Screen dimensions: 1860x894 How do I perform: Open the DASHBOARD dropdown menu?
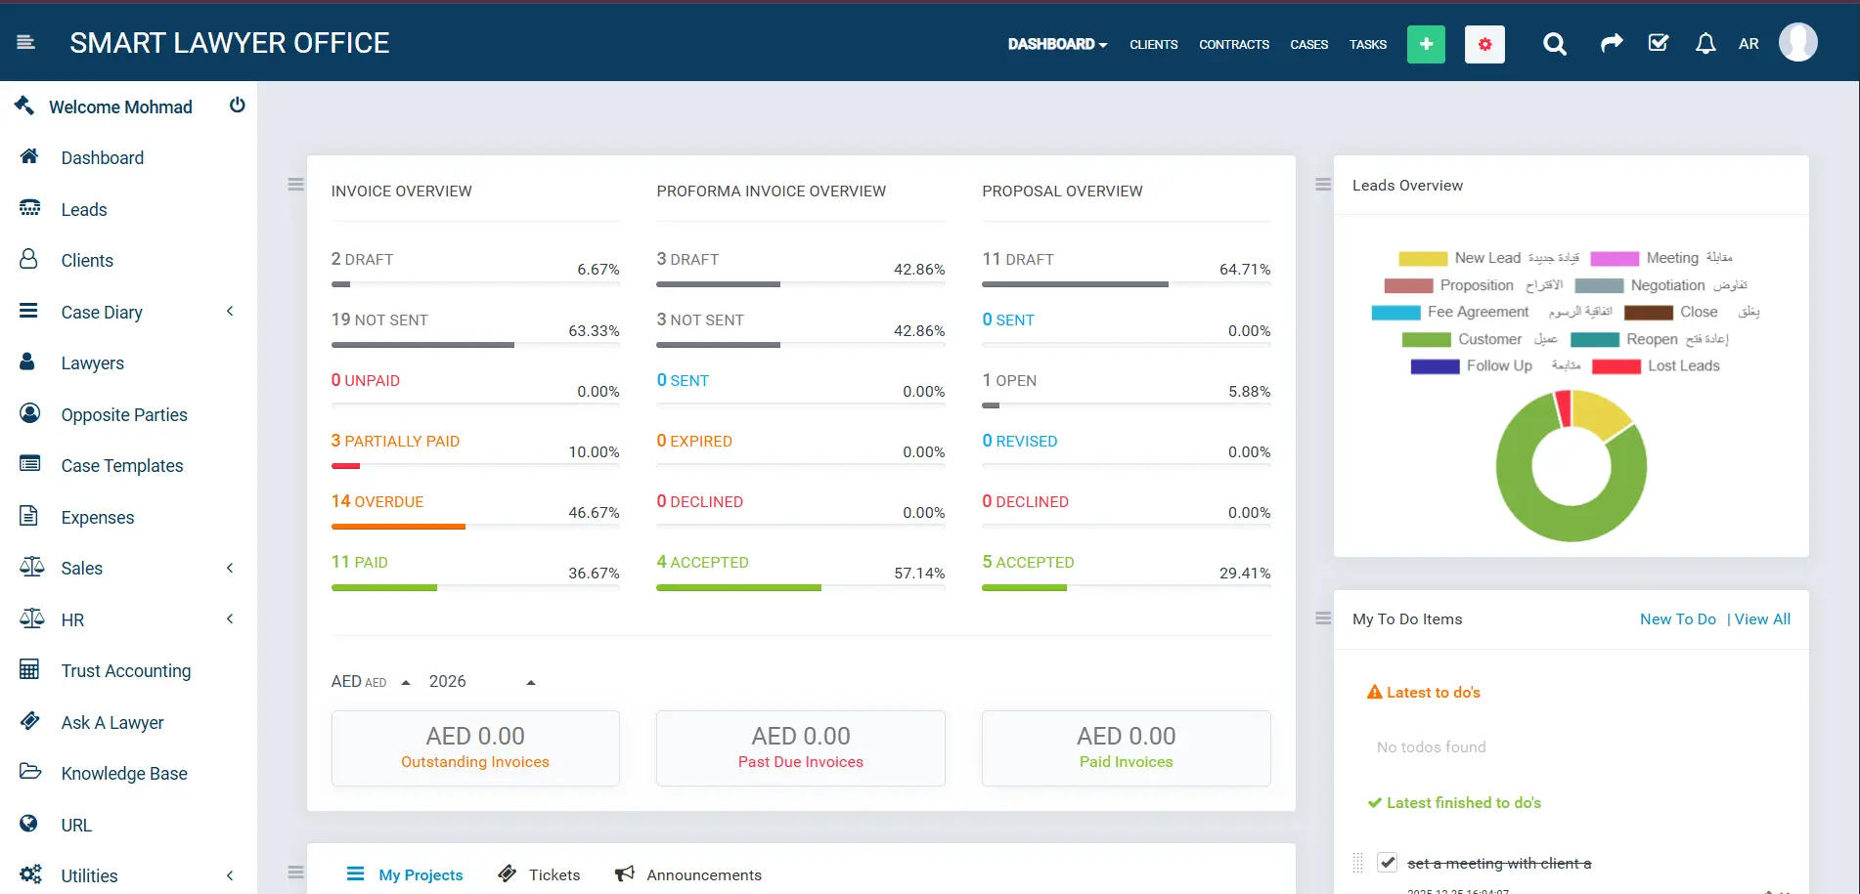[1056, 44]
